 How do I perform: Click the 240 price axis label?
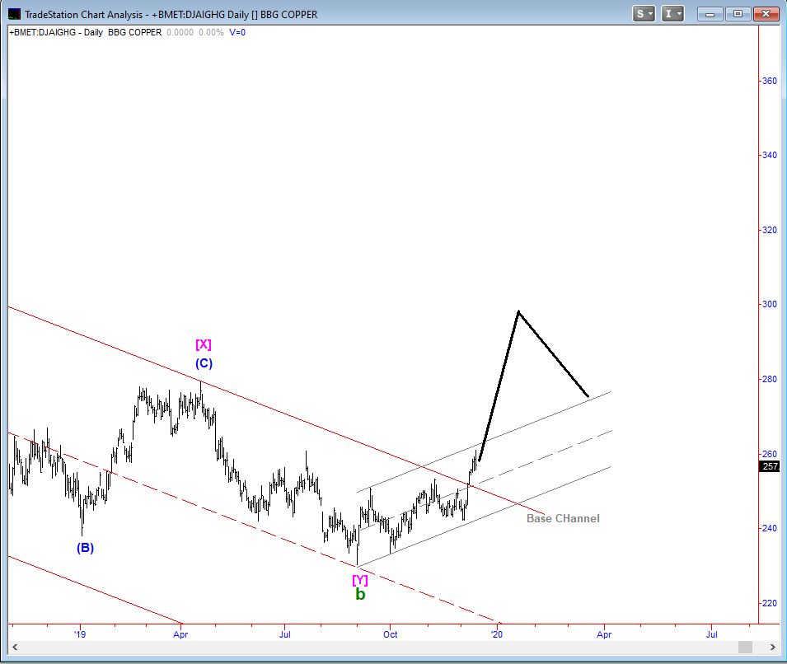pyautogui.click(x=770, y=529)
